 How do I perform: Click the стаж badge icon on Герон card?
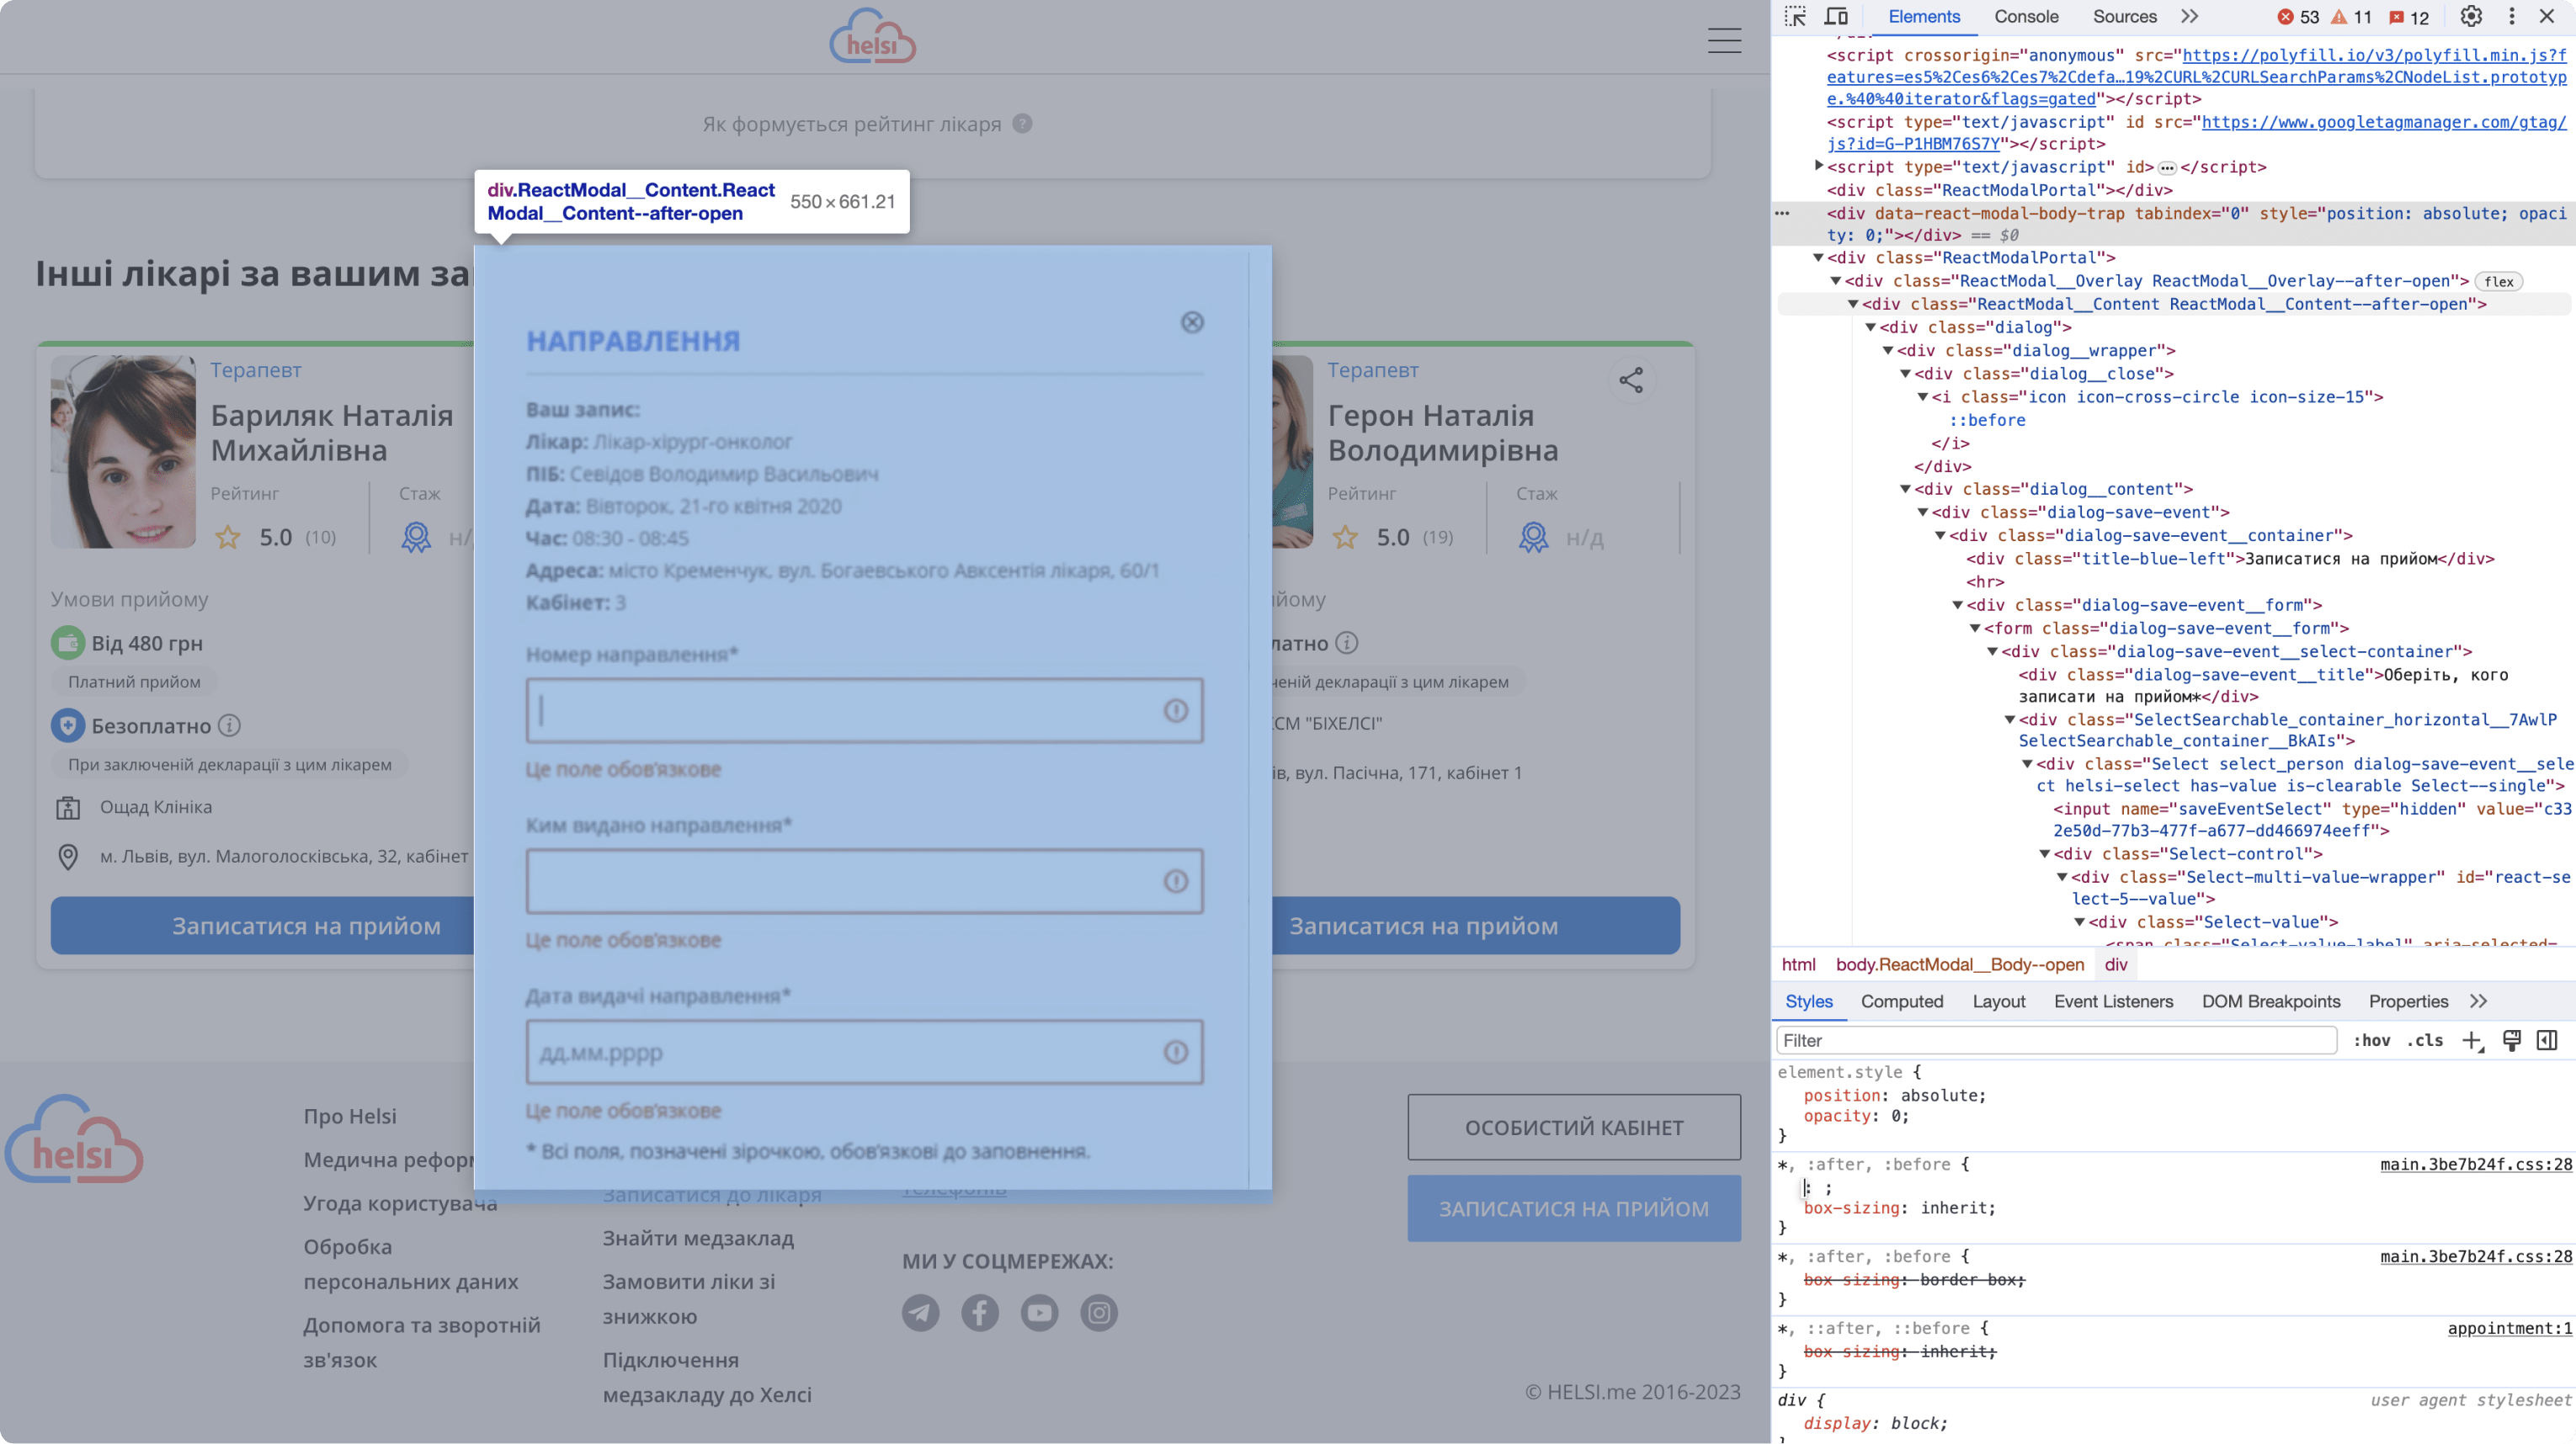click(1533, 538)
